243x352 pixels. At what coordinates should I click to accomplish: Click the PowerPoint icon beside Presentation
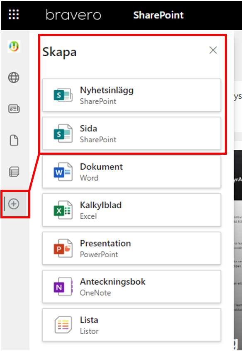pos(63,248)
